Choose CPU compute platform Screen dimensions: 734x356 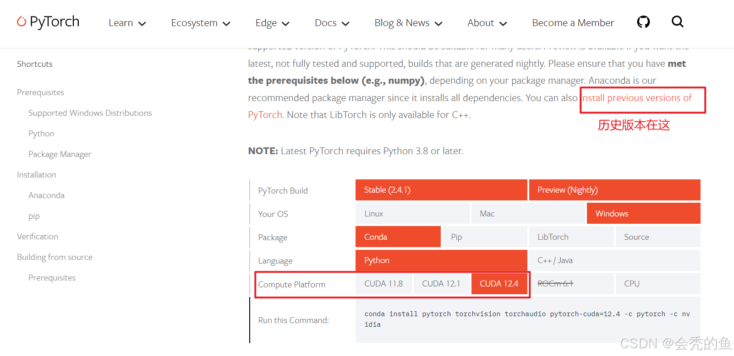coord(658,284)
